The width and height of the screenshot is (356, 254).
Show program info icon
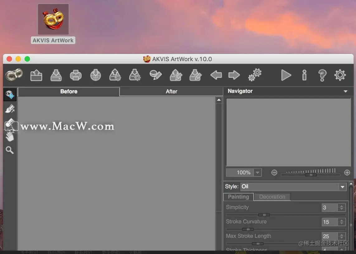tap(305, 75)
